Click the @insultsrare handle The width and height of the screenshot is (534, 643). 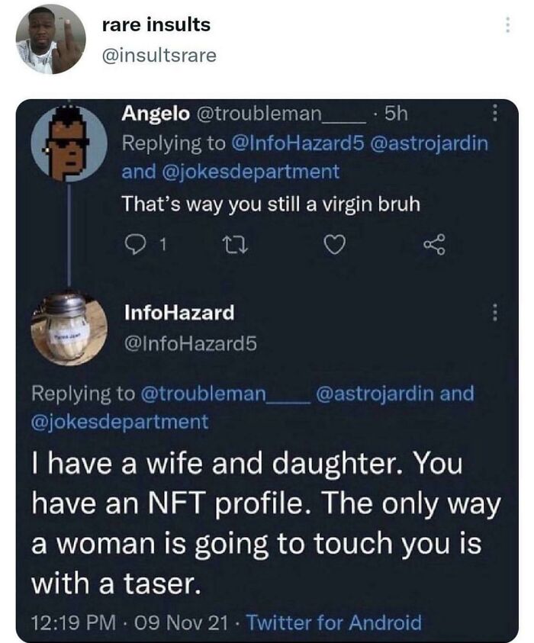[x=159, y=55]
